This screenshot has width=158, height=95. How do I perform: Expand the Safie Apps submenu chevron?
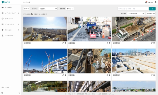click(19, 30)
